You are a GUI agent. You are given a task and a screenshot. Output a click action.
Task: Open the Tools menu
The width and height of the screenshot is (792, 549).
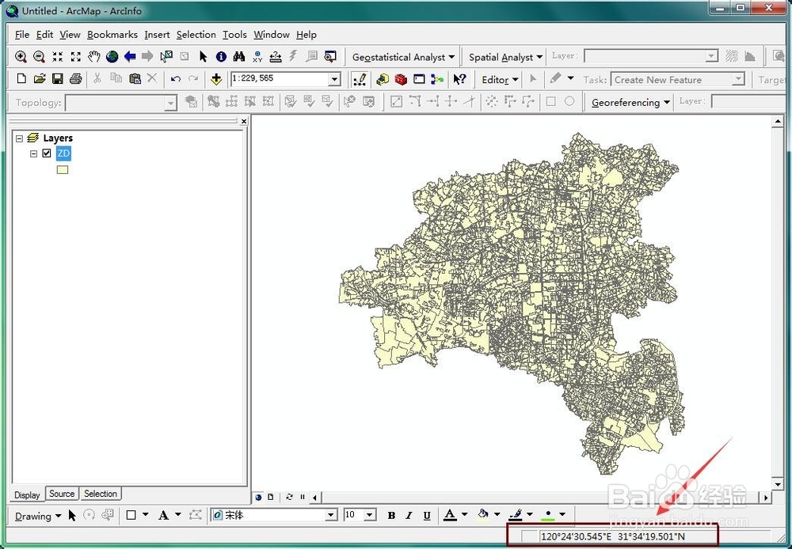pyautogui.click(x=234, y=34)
